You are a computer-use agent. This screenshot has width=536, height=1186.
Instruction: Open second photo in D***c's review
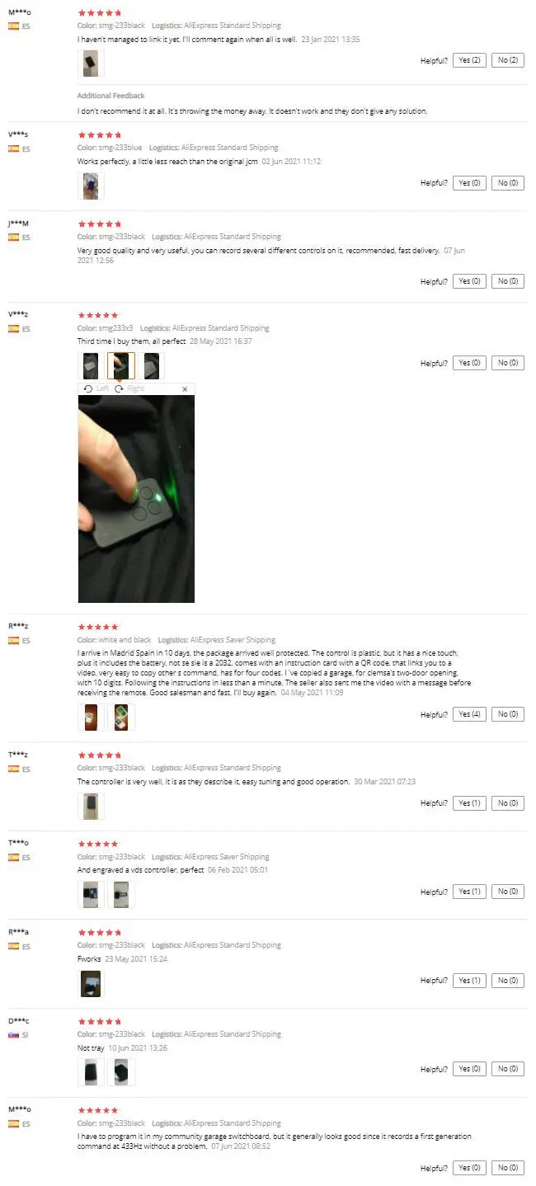[121, 1072]
